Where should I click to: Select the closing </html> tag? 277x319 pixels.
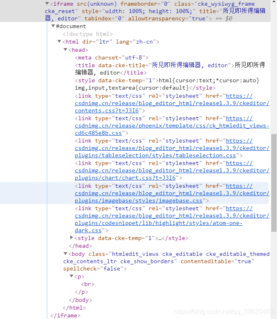(x=74, y=308)
